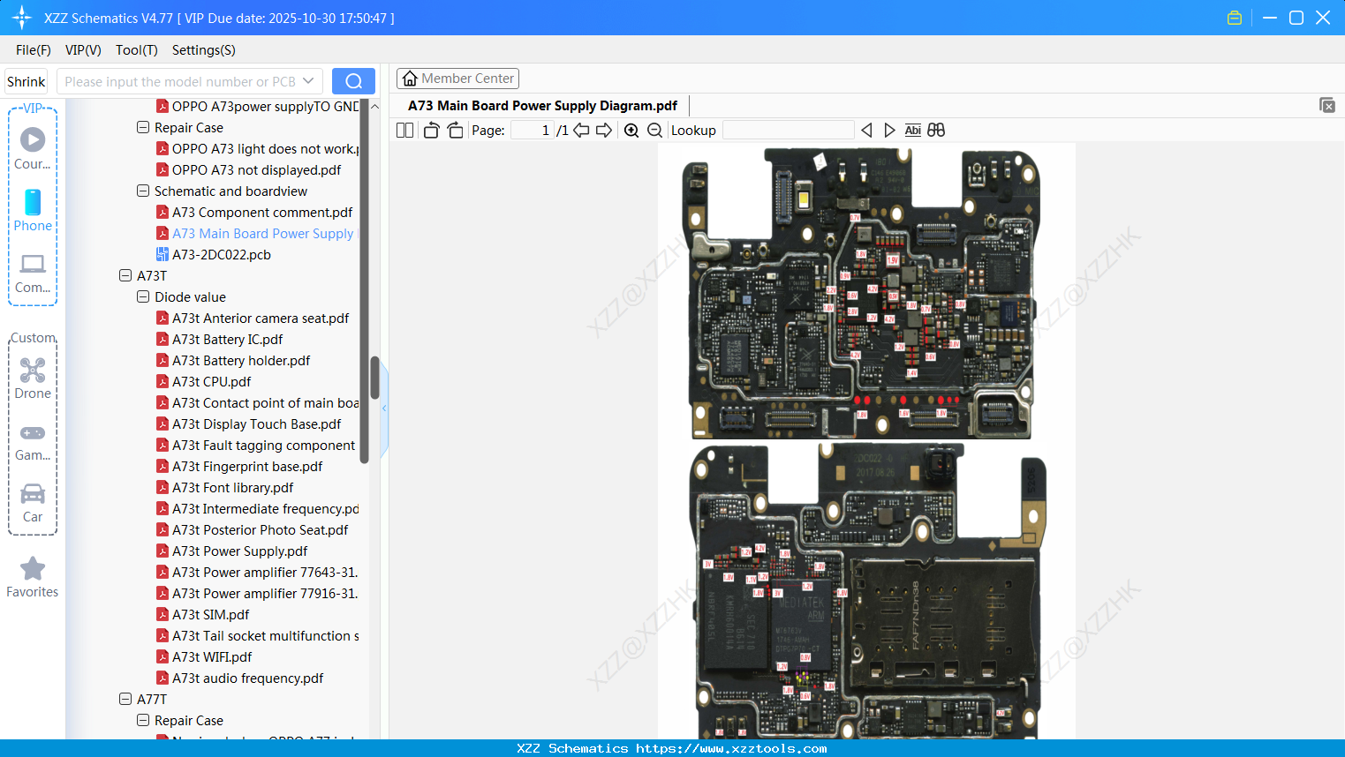Open the Favorites star panel
This screenshot has height=757, width=1345.
(x=32, y=577)
